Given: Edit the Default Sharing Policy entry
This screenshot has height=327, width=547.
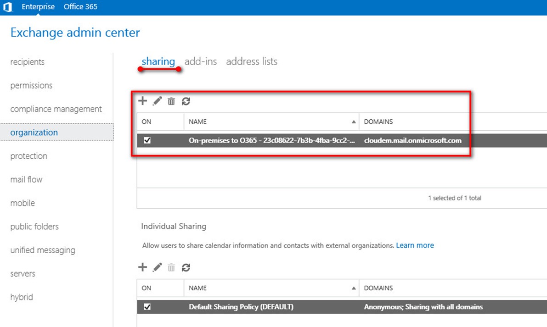Looking at the screenshot, I should [158, 267].
